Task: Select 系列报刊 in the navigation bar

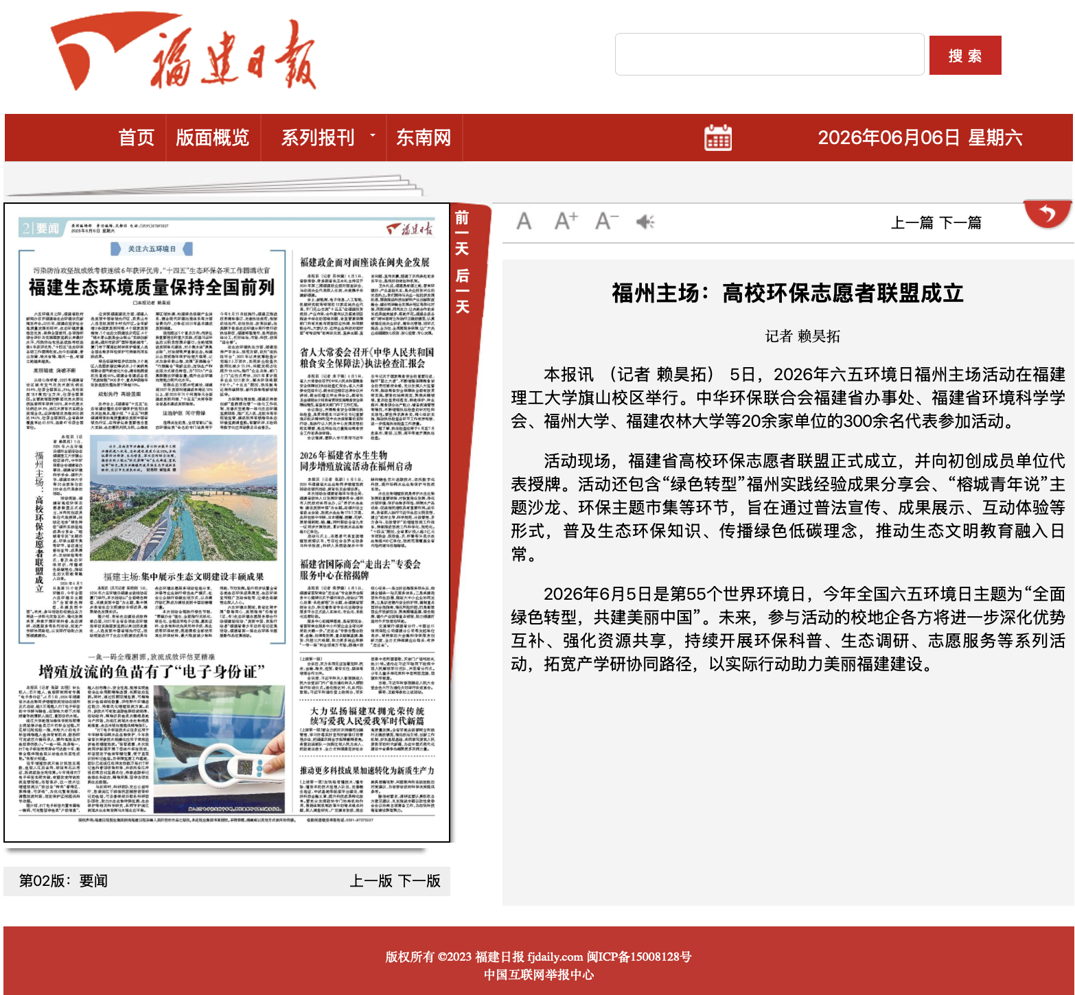Action: coord(318,137)
